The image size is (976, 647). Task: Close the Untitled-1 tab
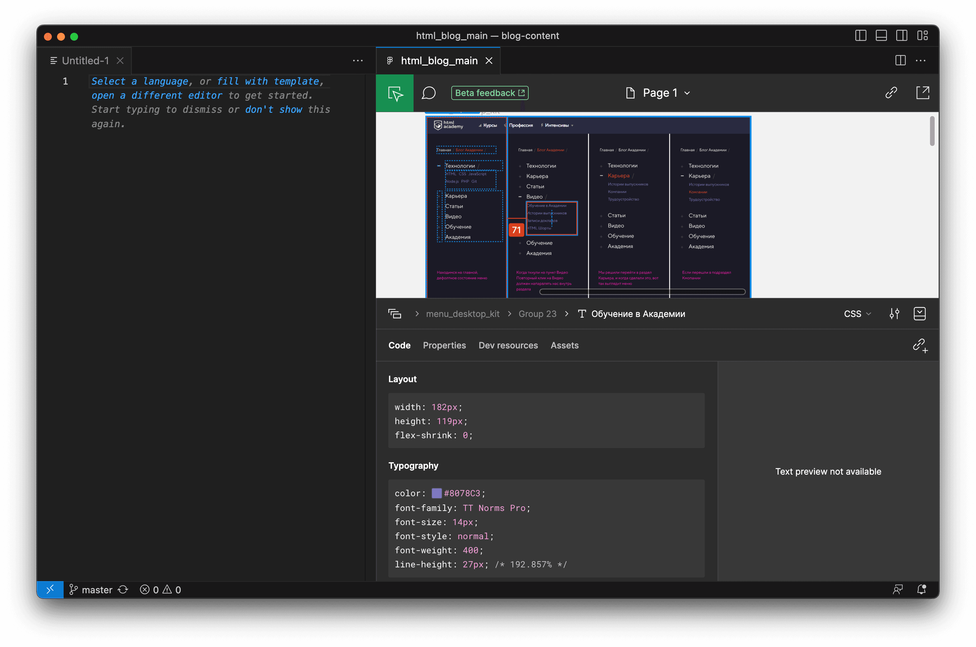pyautogui.click(x=120, y=61)
